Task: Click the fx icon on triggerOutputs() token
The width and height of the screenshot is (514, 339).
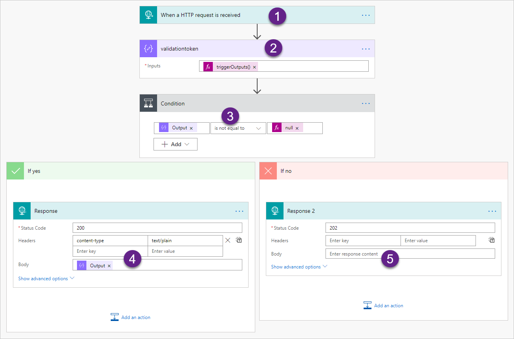Action: (207, 67)
